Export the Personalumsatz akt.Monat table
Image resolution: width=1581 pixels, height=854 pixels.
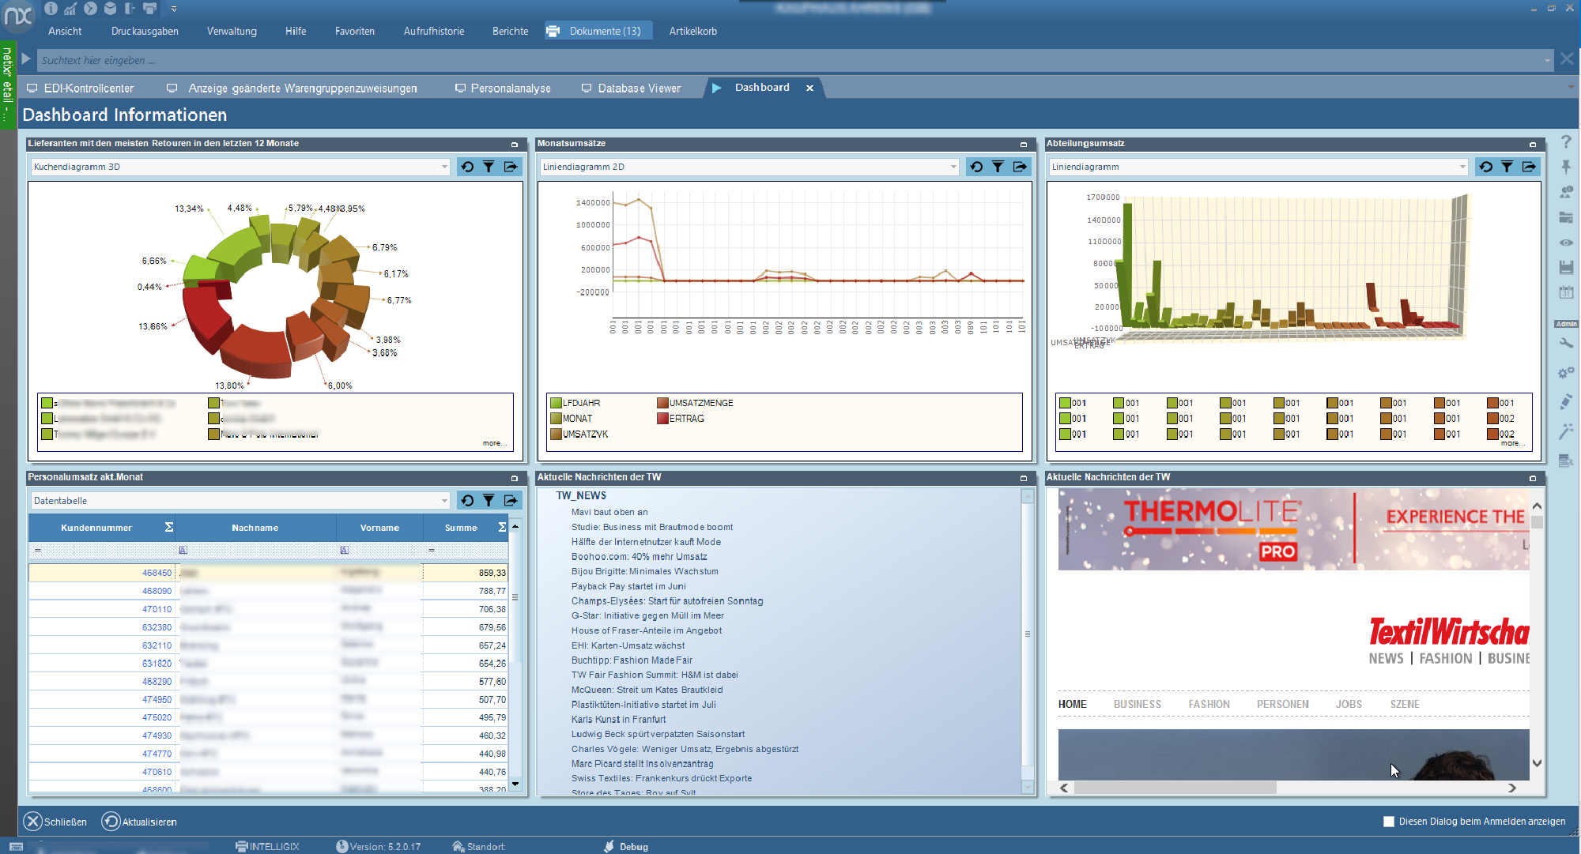511,500
